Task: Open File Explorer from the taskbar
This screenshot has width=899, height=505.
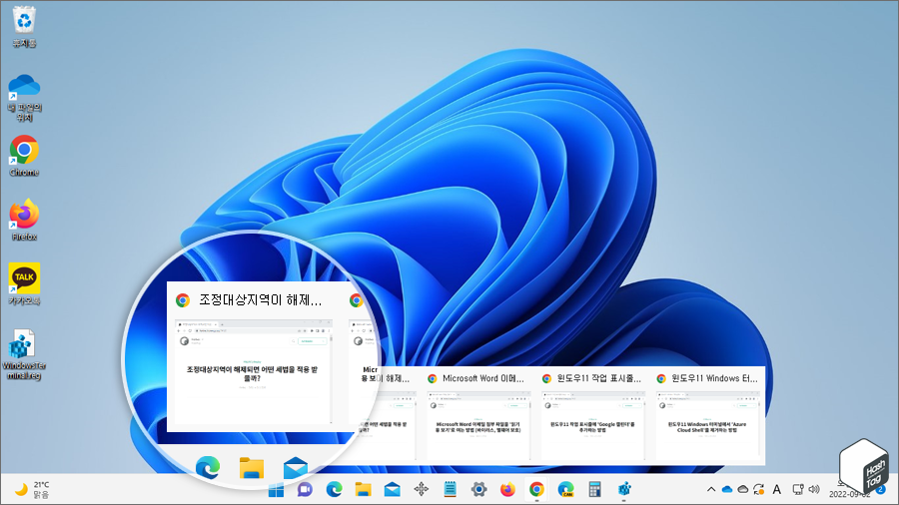Action: [x=363, y=490]
